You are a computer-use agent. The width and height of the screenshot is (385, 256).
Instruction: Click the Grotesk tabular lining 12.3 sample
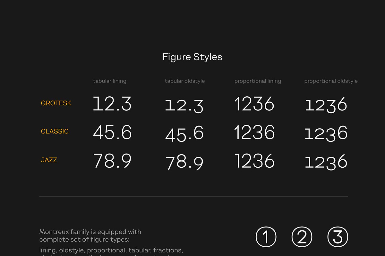pos(112,104)
